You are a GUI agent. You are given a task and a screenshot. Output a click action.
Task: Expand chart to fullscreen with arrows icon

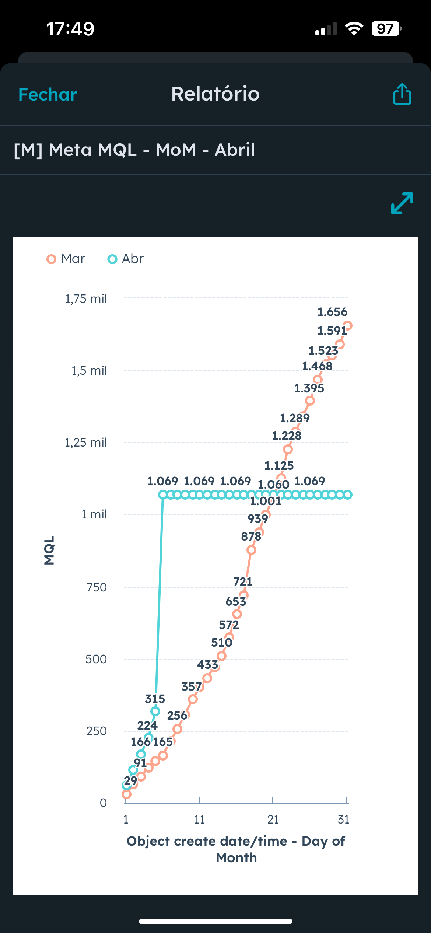[x=402, y=203]
